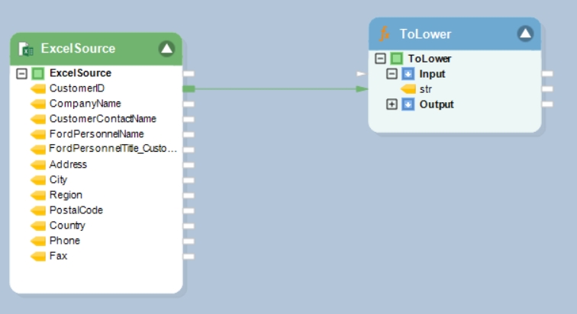Screen dimensions: 577x314
Task: Expand the Output node in ToLower
Action: click(x=392, y=104)
